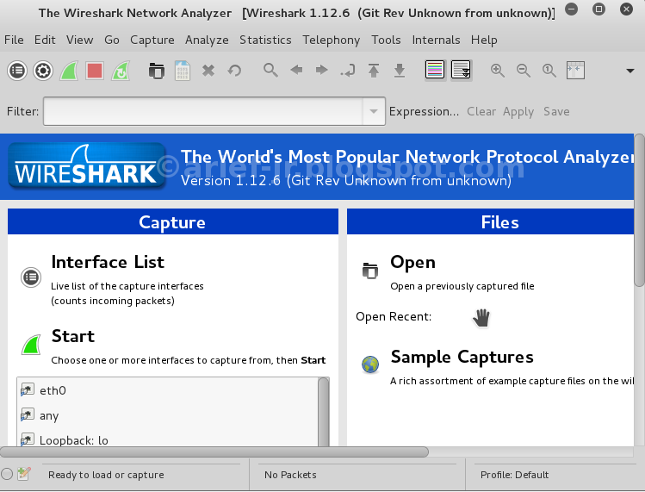Open the Telephony menu
The height and width of the screenshot is (492, 645).
pyautogui.click(x=332, y=40)
